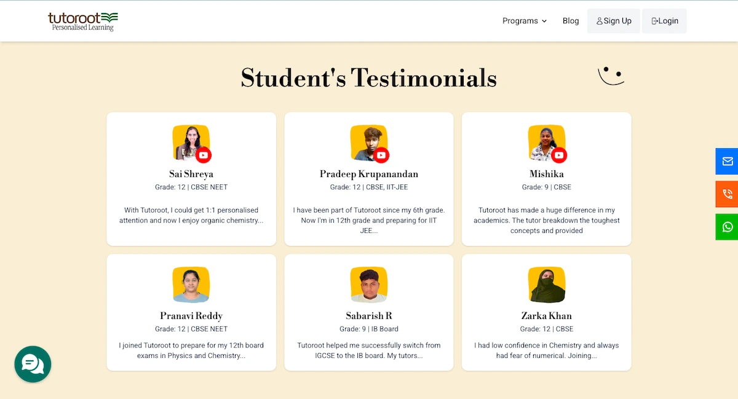The width and height of the screenshot is (738, 399).
Task: Click Pranavi Reddy's profile photo
Action: coord(191,285)
